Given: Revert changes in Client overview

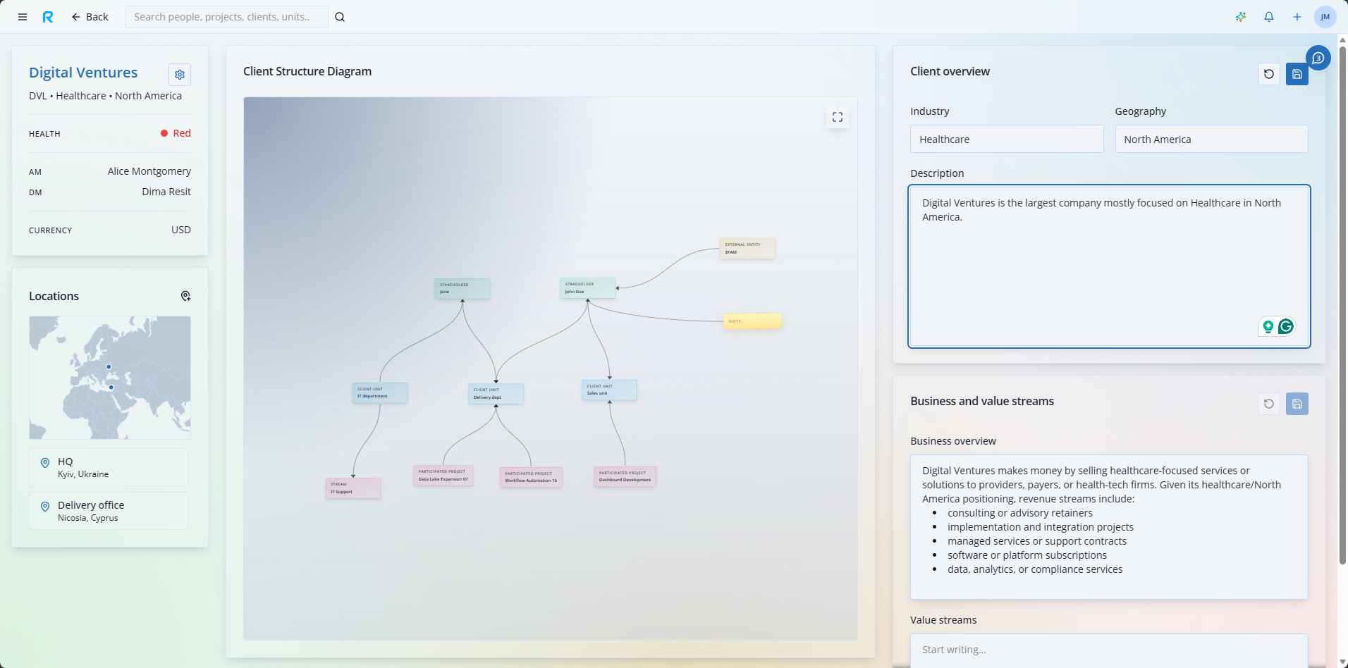Looking at the screenshot, I should pyautogui.click(x=1269, y=74).
